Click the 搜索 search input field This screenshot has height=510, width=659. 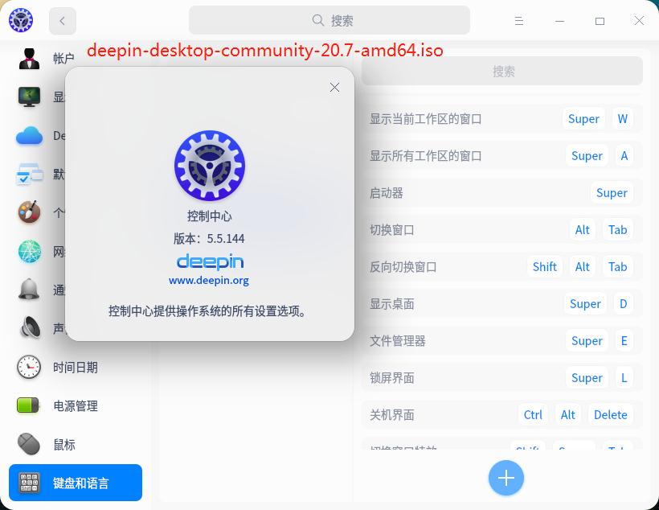click(329, 20)
